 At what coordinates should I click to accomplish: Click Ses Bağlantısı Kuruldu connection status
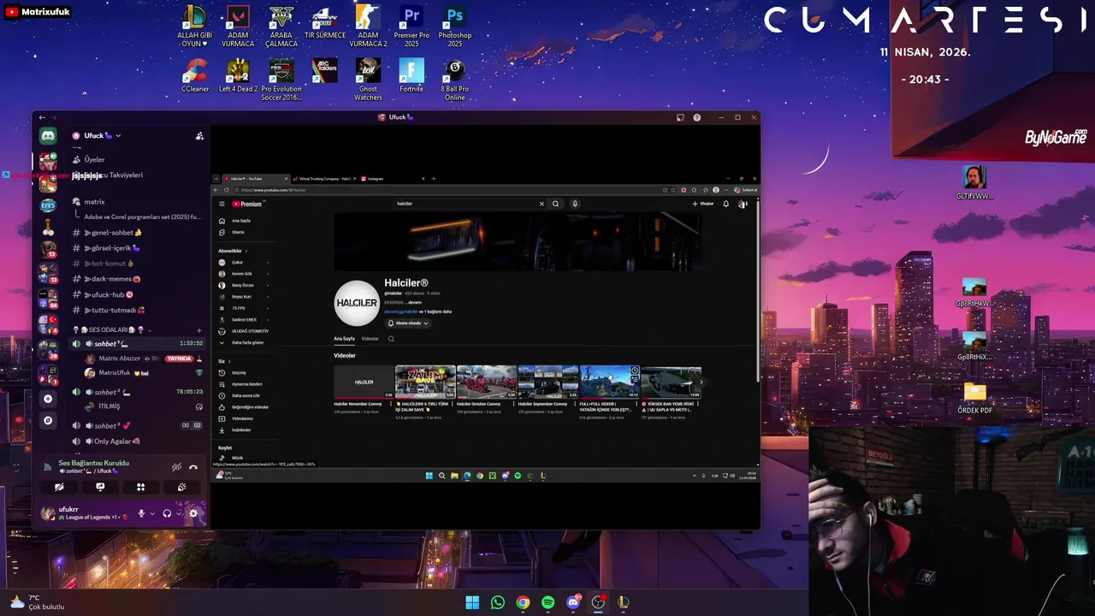(x=93, y=463)
